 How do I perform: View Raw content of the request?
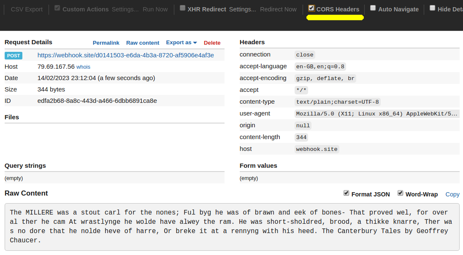(x=143, y=43)
